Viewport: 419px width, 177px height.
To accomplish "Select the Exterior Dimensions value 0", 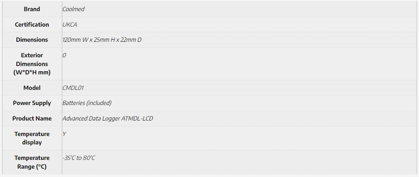I will (x=64, y=55).
